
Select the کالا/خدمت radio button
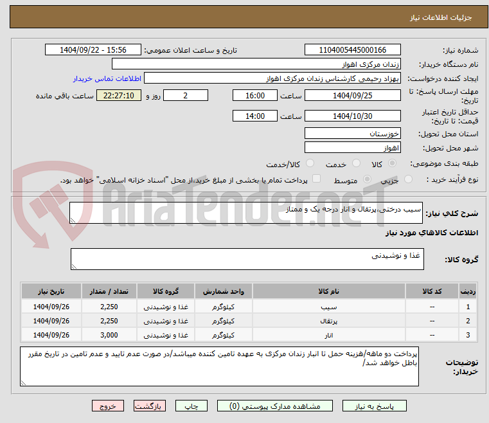pos(310,163)
